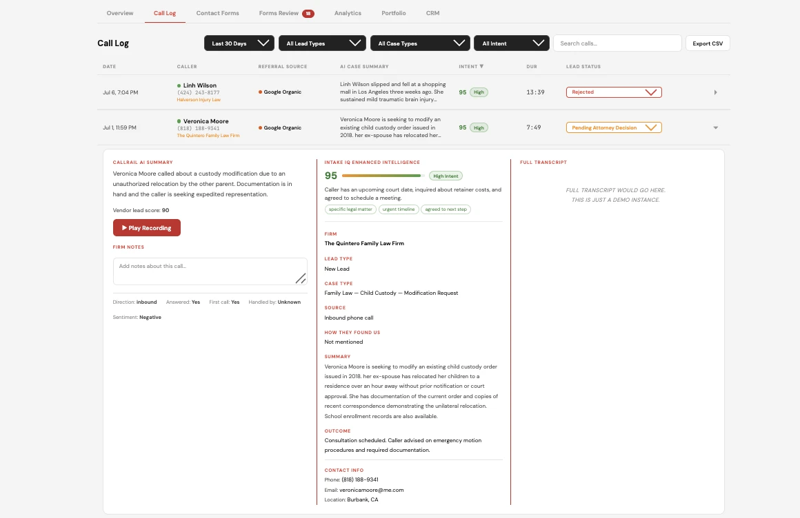The width and height of the screenshot is (800, 518).
Task: Click the New Lead value
Action: tap(337, 269)
